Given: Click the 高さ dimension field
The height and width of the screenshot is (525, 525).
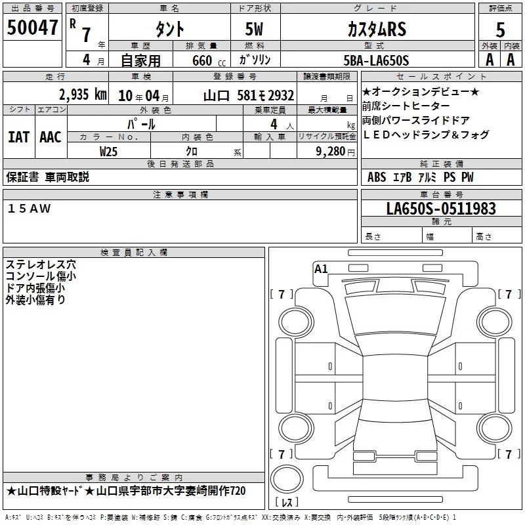Looking at the screenshot, I should (x=497, y=236).
